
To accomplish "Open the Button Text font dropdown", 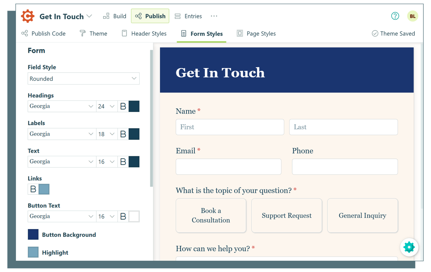I will pos(62,216).
